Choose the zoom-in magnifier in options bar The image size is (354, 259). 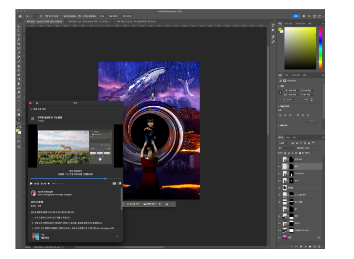pos(36,16)
